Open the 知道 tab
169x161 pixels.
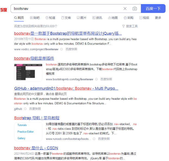(50, 18)
